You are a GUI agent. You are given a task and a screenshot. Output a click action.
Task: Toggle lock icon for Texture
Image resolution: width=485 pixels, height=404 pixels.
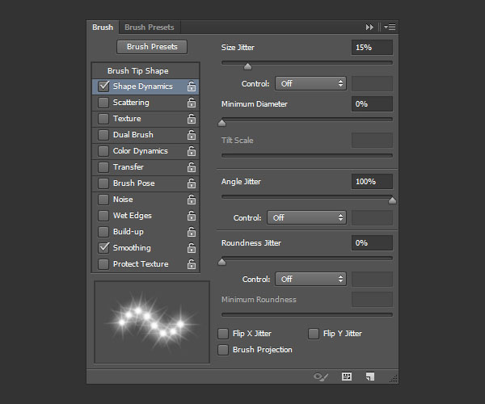(x=192, y=119)
